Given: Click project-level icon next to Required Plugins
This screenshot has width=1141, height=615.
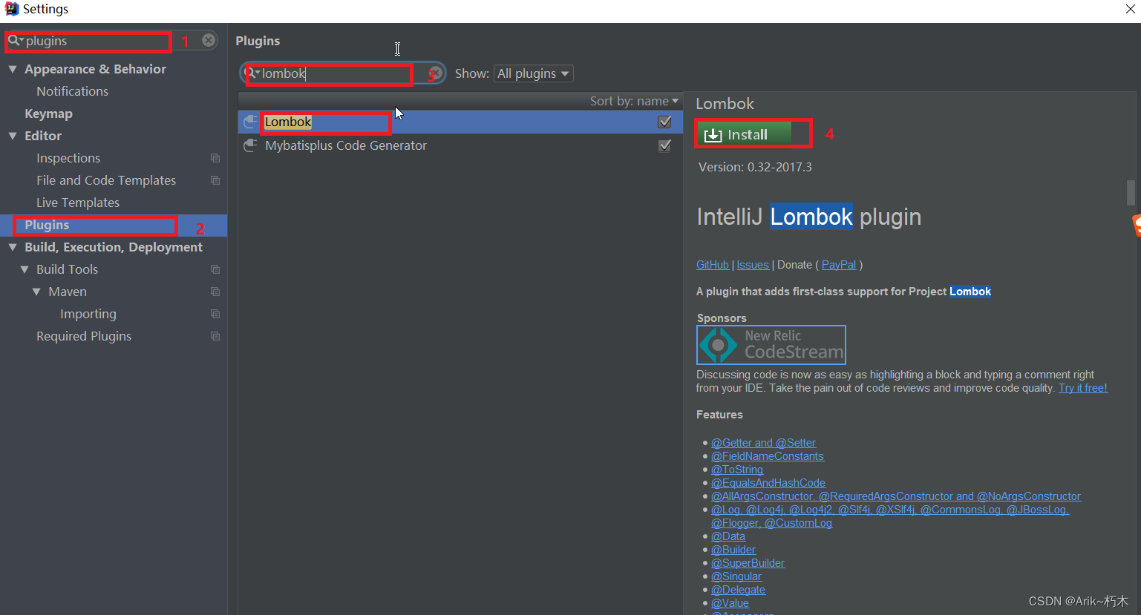Looking at the screenshot, I should point(215,336).
